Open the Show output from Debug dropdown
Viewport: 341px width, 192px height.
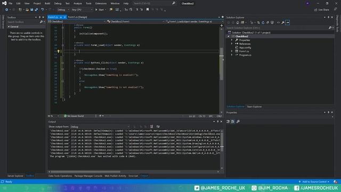[100, 126]
